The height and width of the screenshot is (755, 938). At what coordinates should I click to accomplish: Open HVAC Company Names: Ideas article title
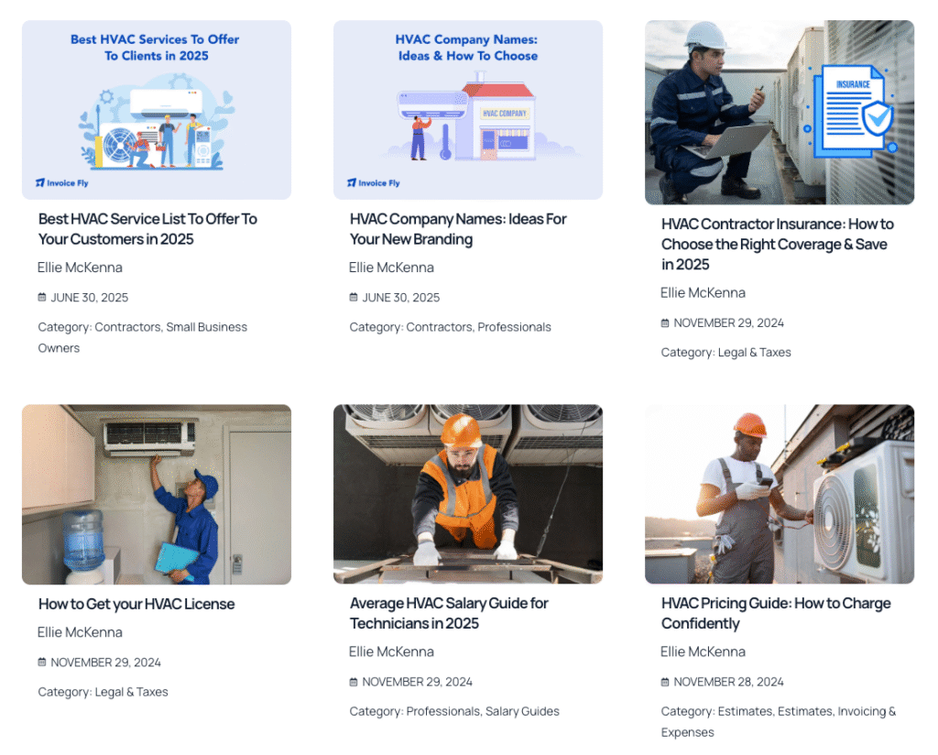[x=458, y=229]
